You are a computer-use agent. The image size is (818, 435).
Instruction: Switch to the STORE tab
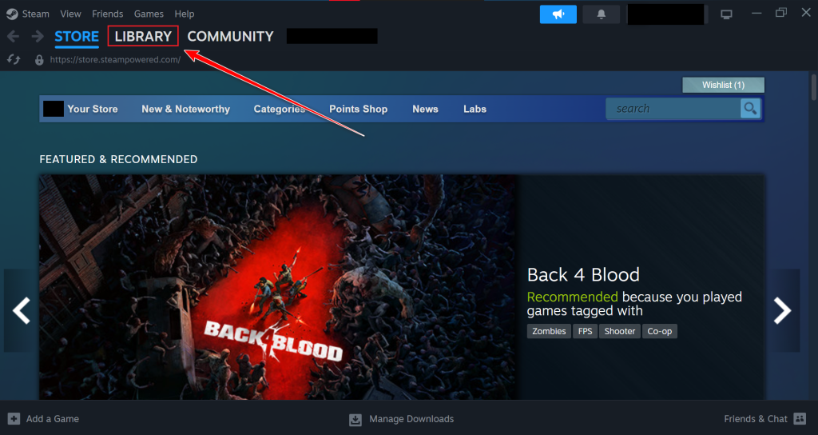(x=77, y=37)
